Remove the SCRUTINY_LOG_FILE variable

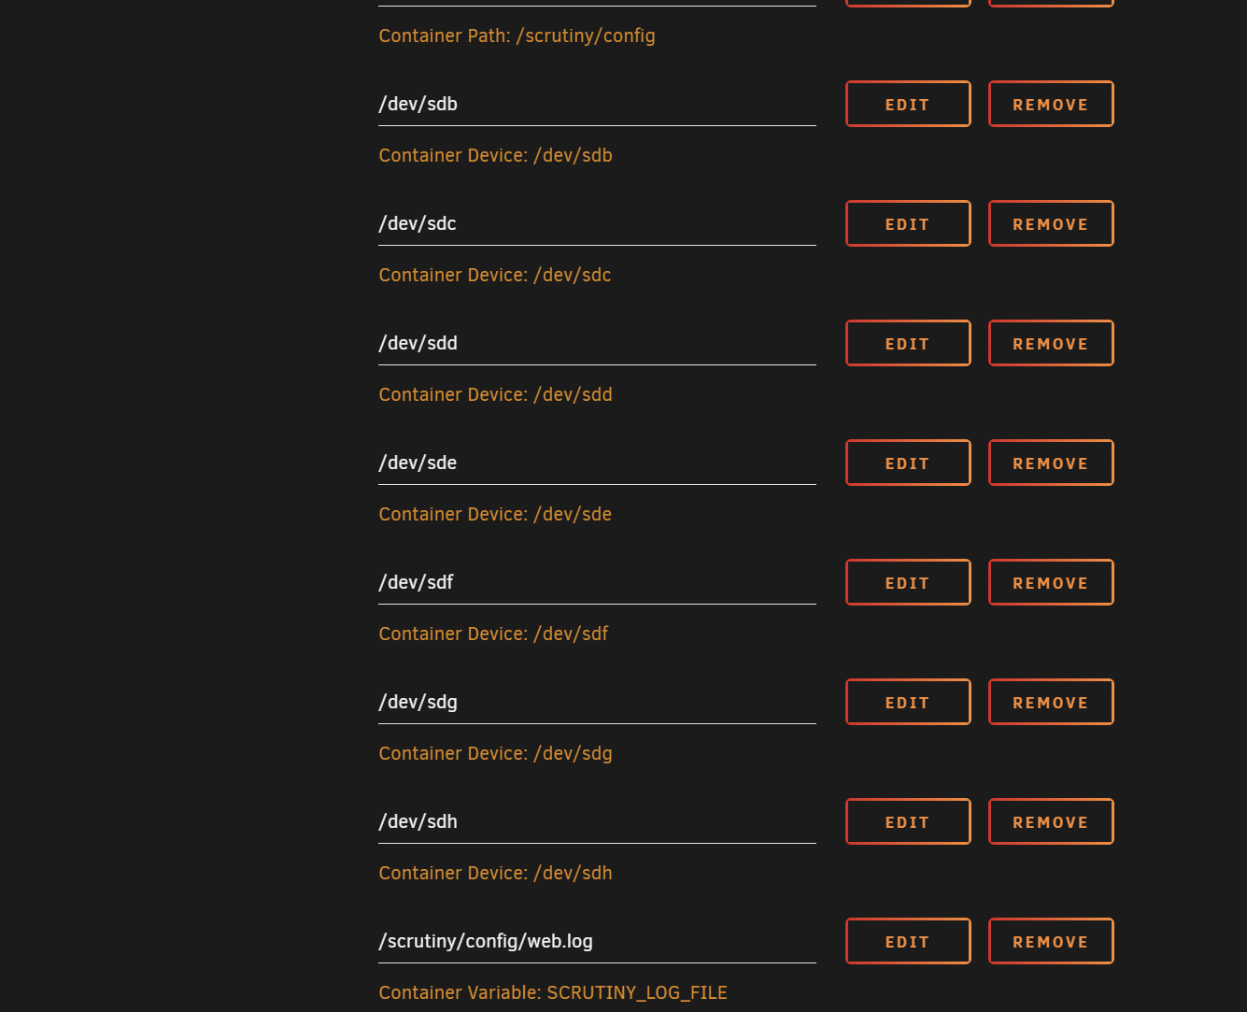pyautogui.click(x=1050, y=941)
